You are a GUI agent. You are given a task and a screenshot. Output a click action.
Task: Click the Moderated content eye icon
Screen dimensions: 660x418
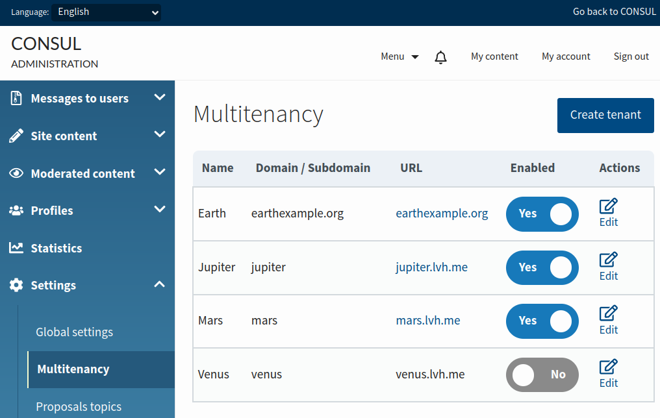[x=14, y=173]
